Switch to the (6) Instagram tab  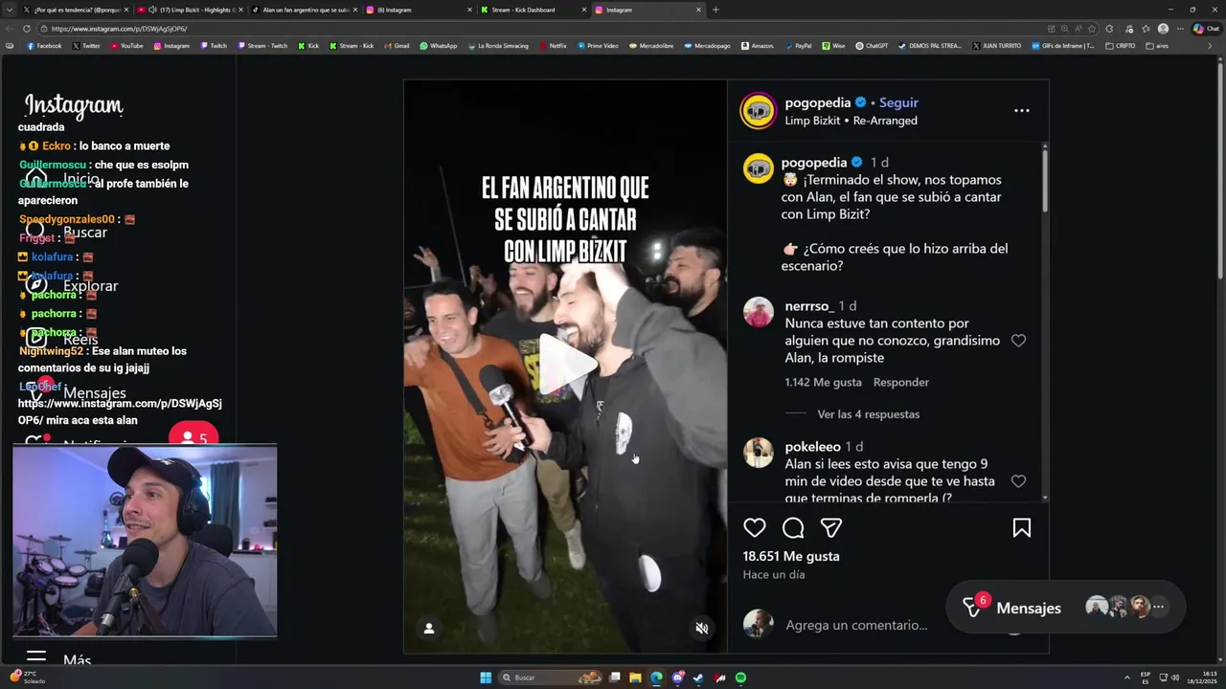point(418,10)
